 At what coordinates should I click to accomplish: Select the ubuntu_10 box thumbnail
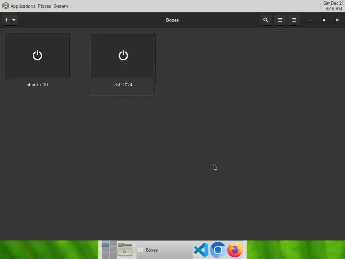(x=37, y=56)
